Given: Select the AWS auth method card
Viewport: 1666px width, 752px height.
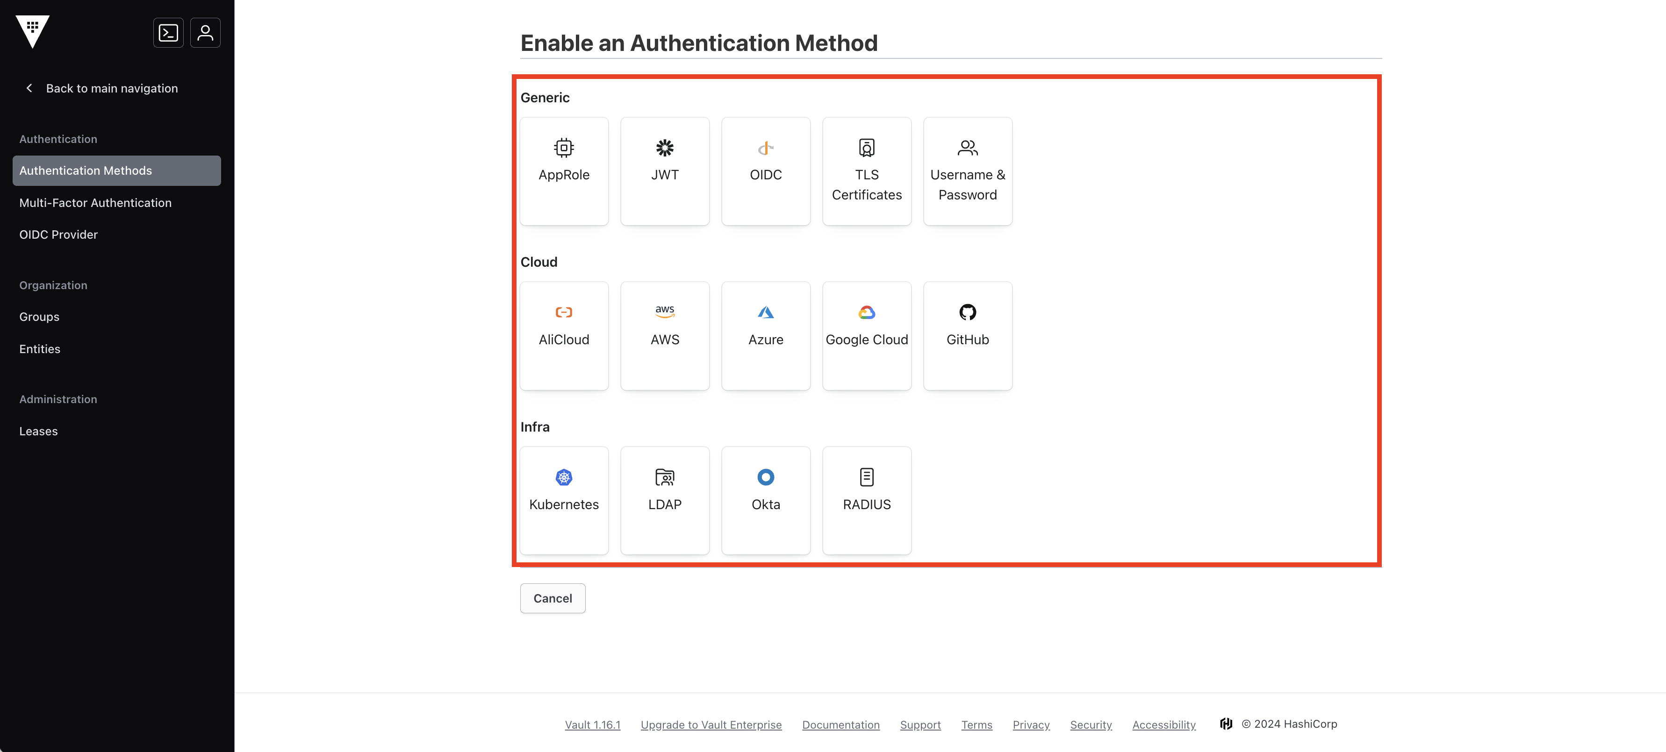Looking at the screenshot, I should tap(664, 335).
